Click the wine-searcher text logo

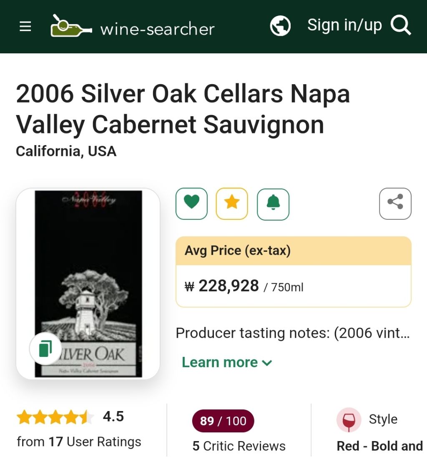tap(157, 29)
